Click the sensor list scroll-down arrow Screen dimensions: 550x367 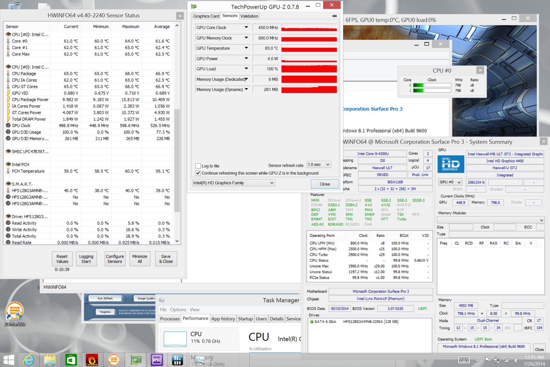tap(177, 241)
